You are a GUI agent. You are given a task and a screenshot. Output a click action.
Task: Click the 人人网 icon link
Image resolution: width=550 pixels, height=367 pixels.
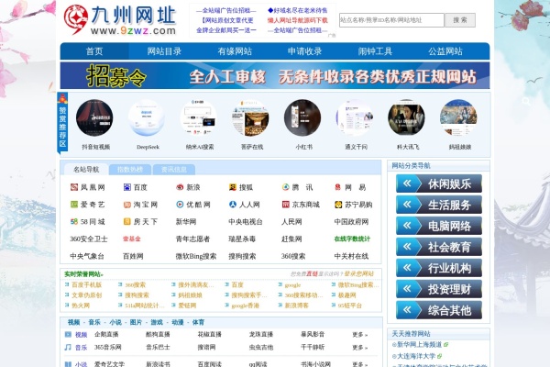point(233,205)
